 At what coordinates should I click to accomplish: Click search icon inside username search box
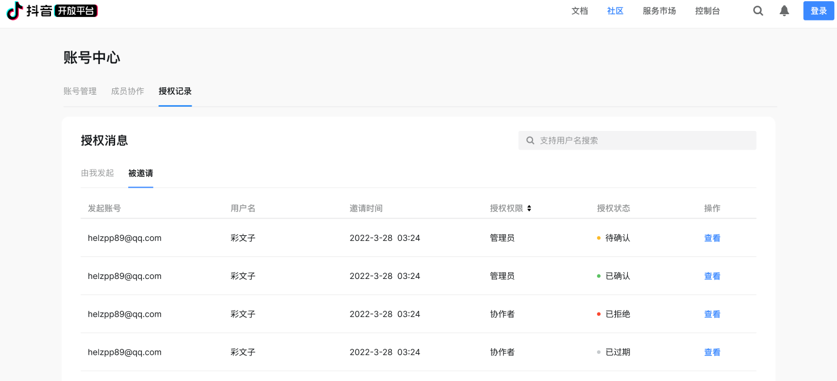coord(530,141)
